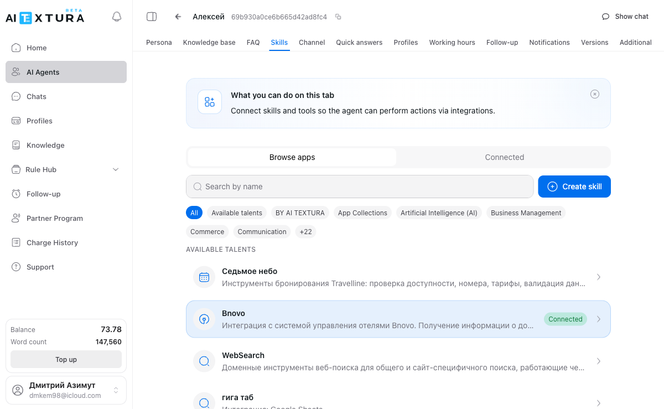
Task: Click the AI TEXTURA logo
Action: point(45,17)
